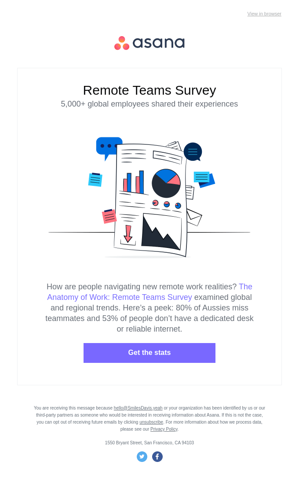Click the Remote Teams Survey headline
Viewport: 299px width, 480px height.
pyautogui.click(x=149, y=90)
